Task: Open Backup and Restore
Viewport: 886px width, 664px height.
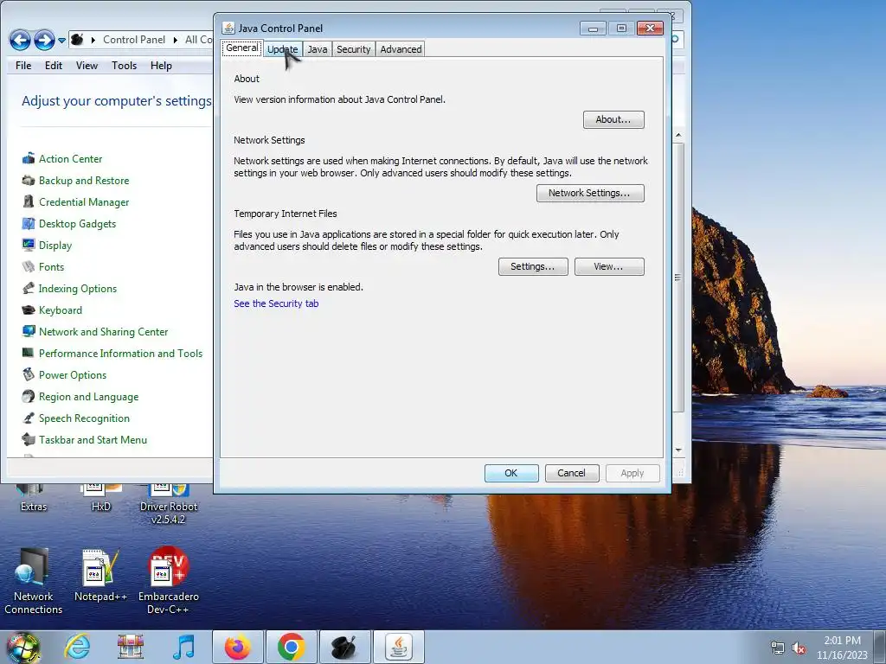Action: [x=84, y=180]
